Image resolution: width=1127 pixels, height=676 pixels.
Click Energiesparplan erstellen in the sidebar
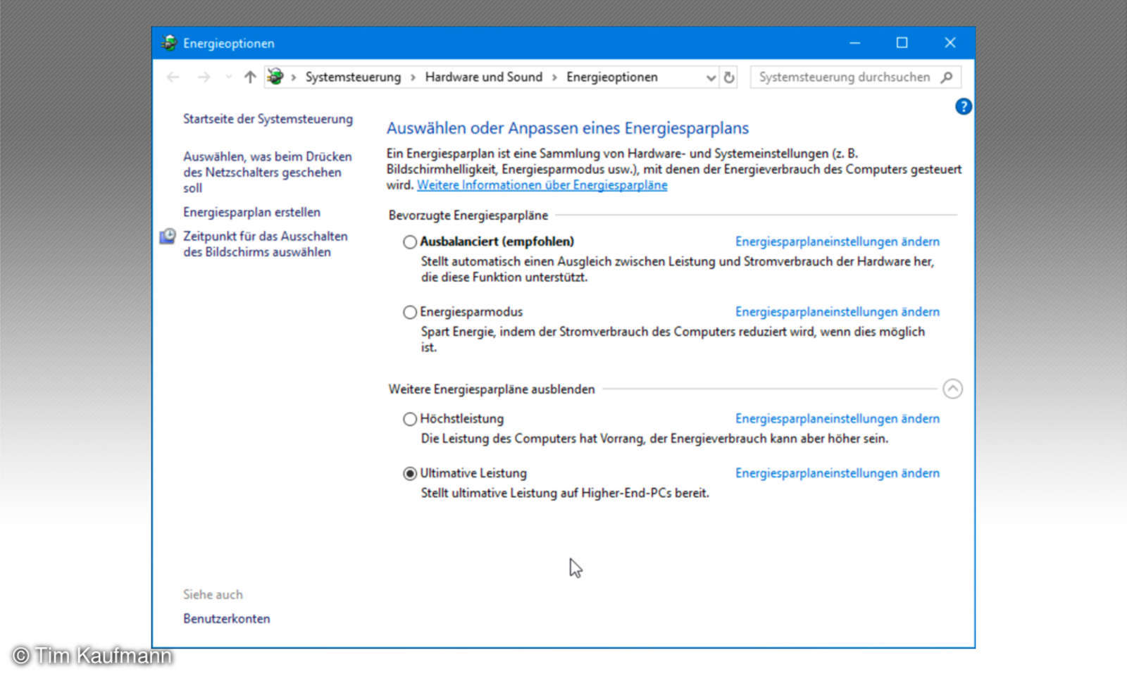[x=251, y=212]
